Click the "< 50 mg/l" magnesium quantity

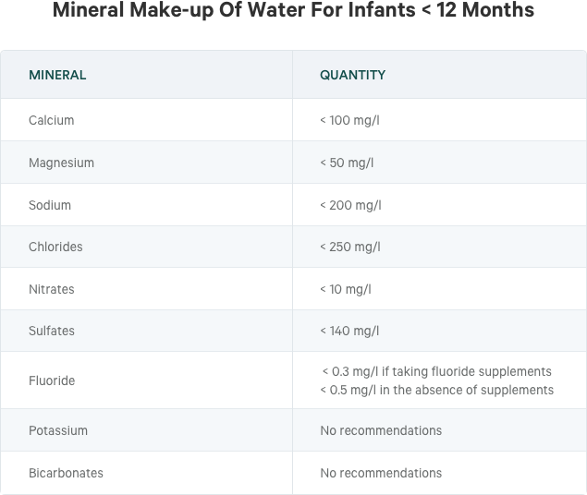[347, 163]
